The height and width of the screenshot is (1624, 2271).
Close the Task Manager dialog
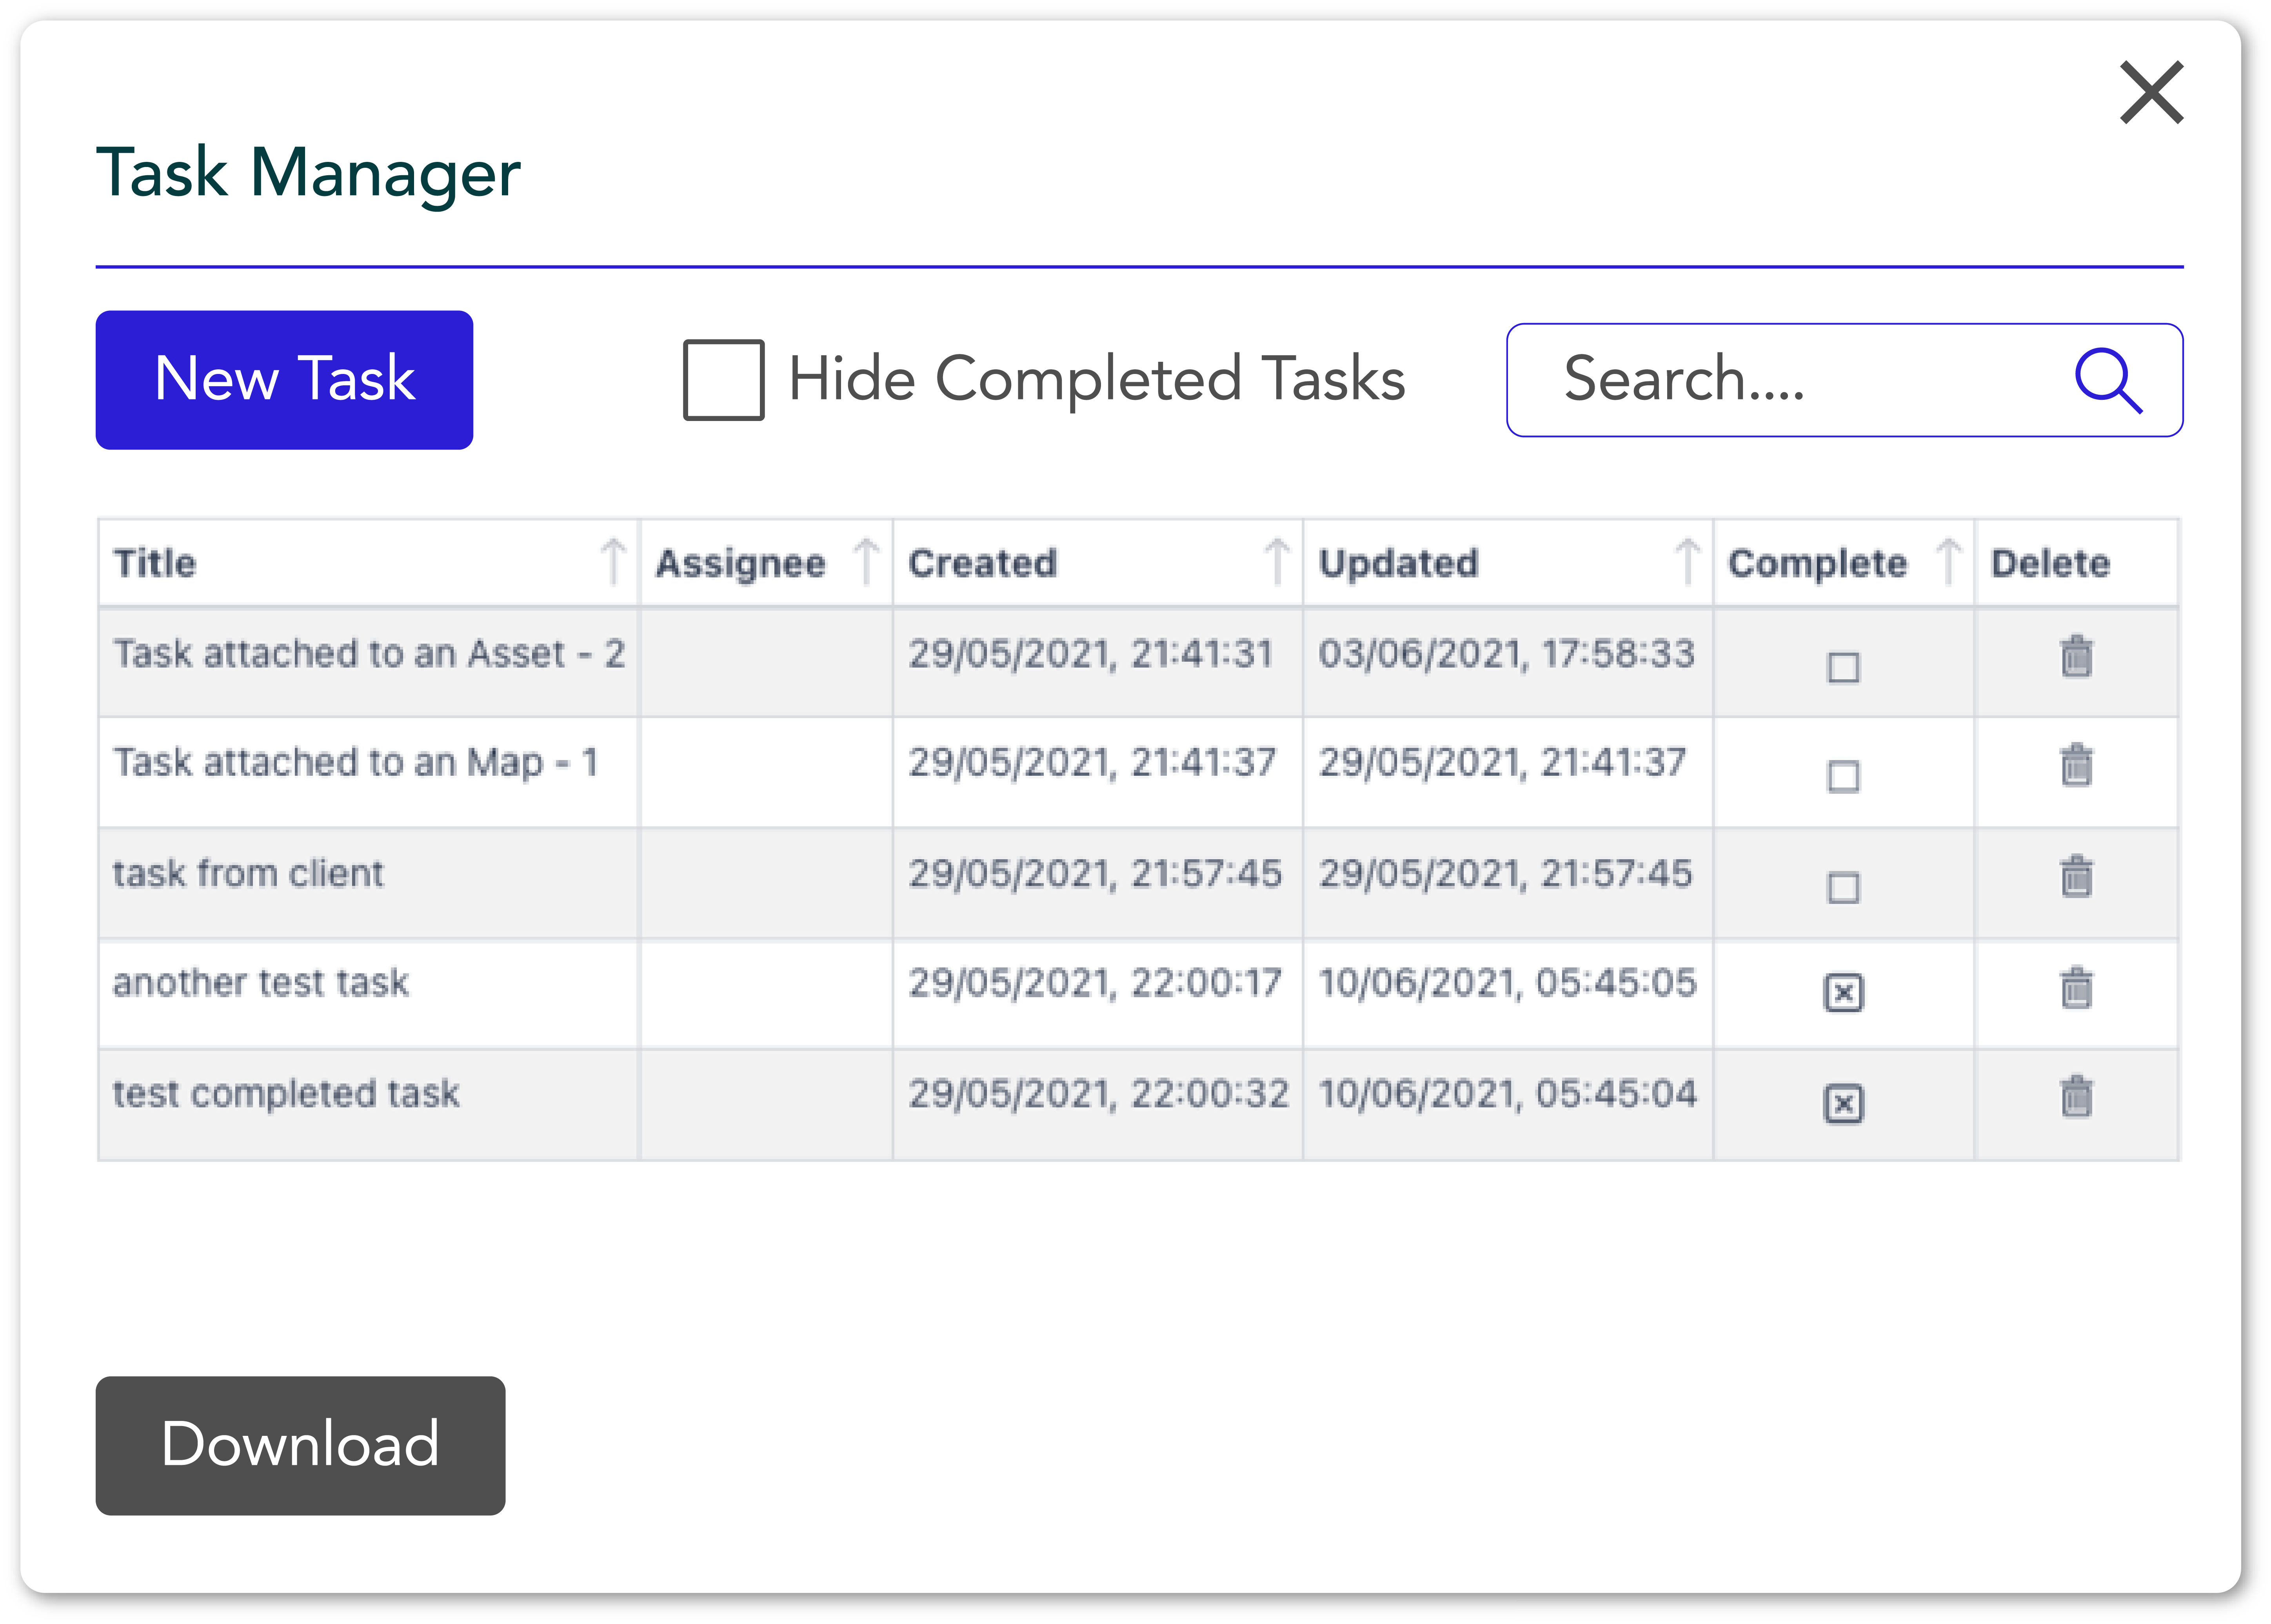pos(2151,93)
